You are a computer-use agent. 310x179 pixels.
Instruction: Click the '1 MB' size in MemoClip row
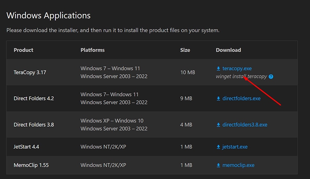point(186,165)
